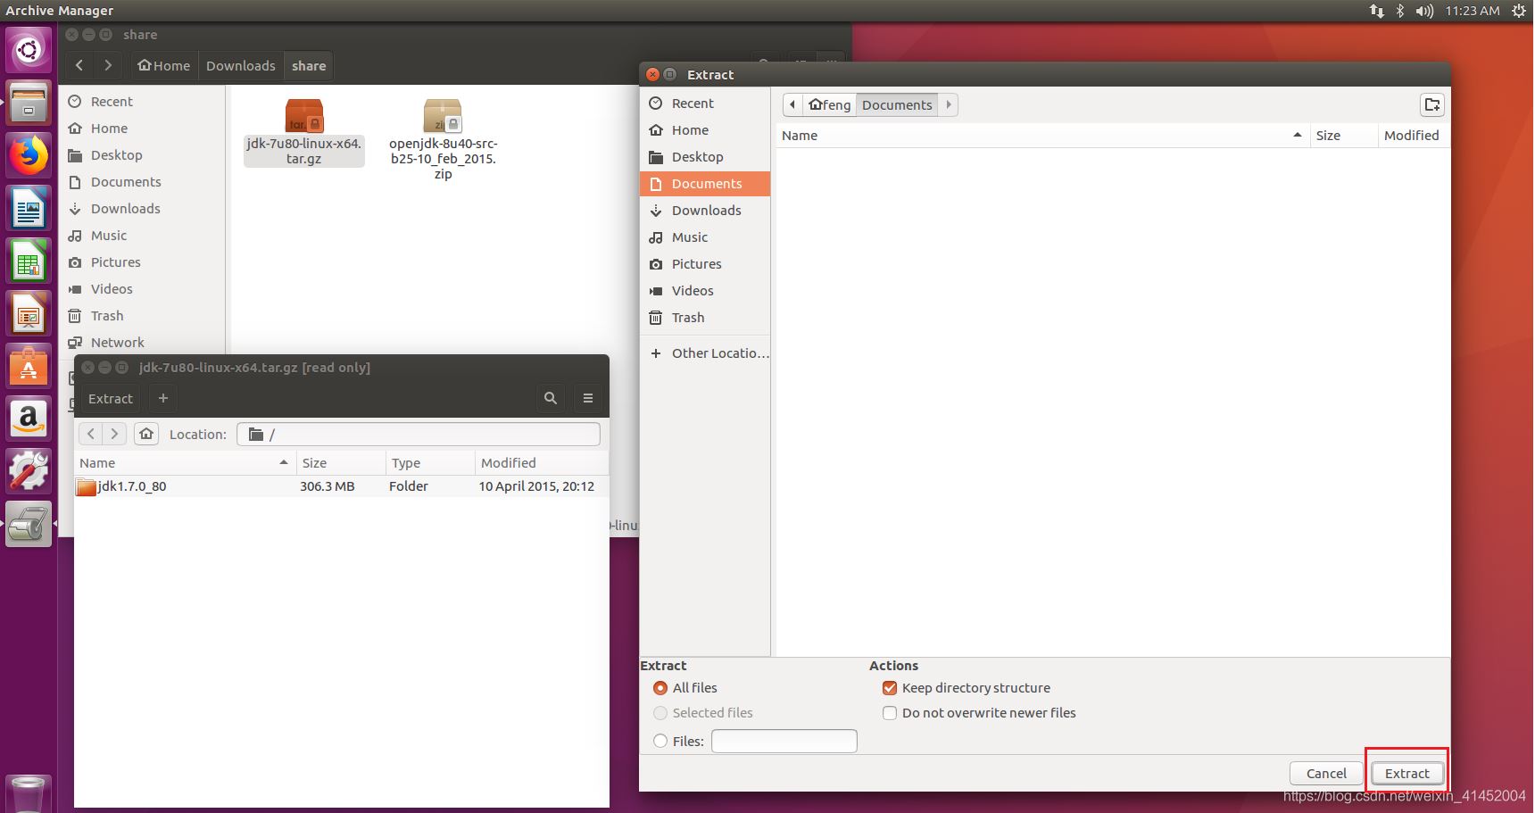Screen dimensions: 1535x813
Task: Enable Do not overwrite newer files
Action: pos(890,713)
